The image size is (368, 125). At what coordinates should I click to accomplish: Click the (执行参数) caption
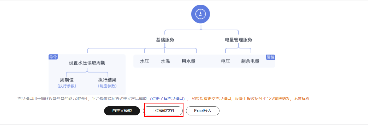tap(67, 86)
